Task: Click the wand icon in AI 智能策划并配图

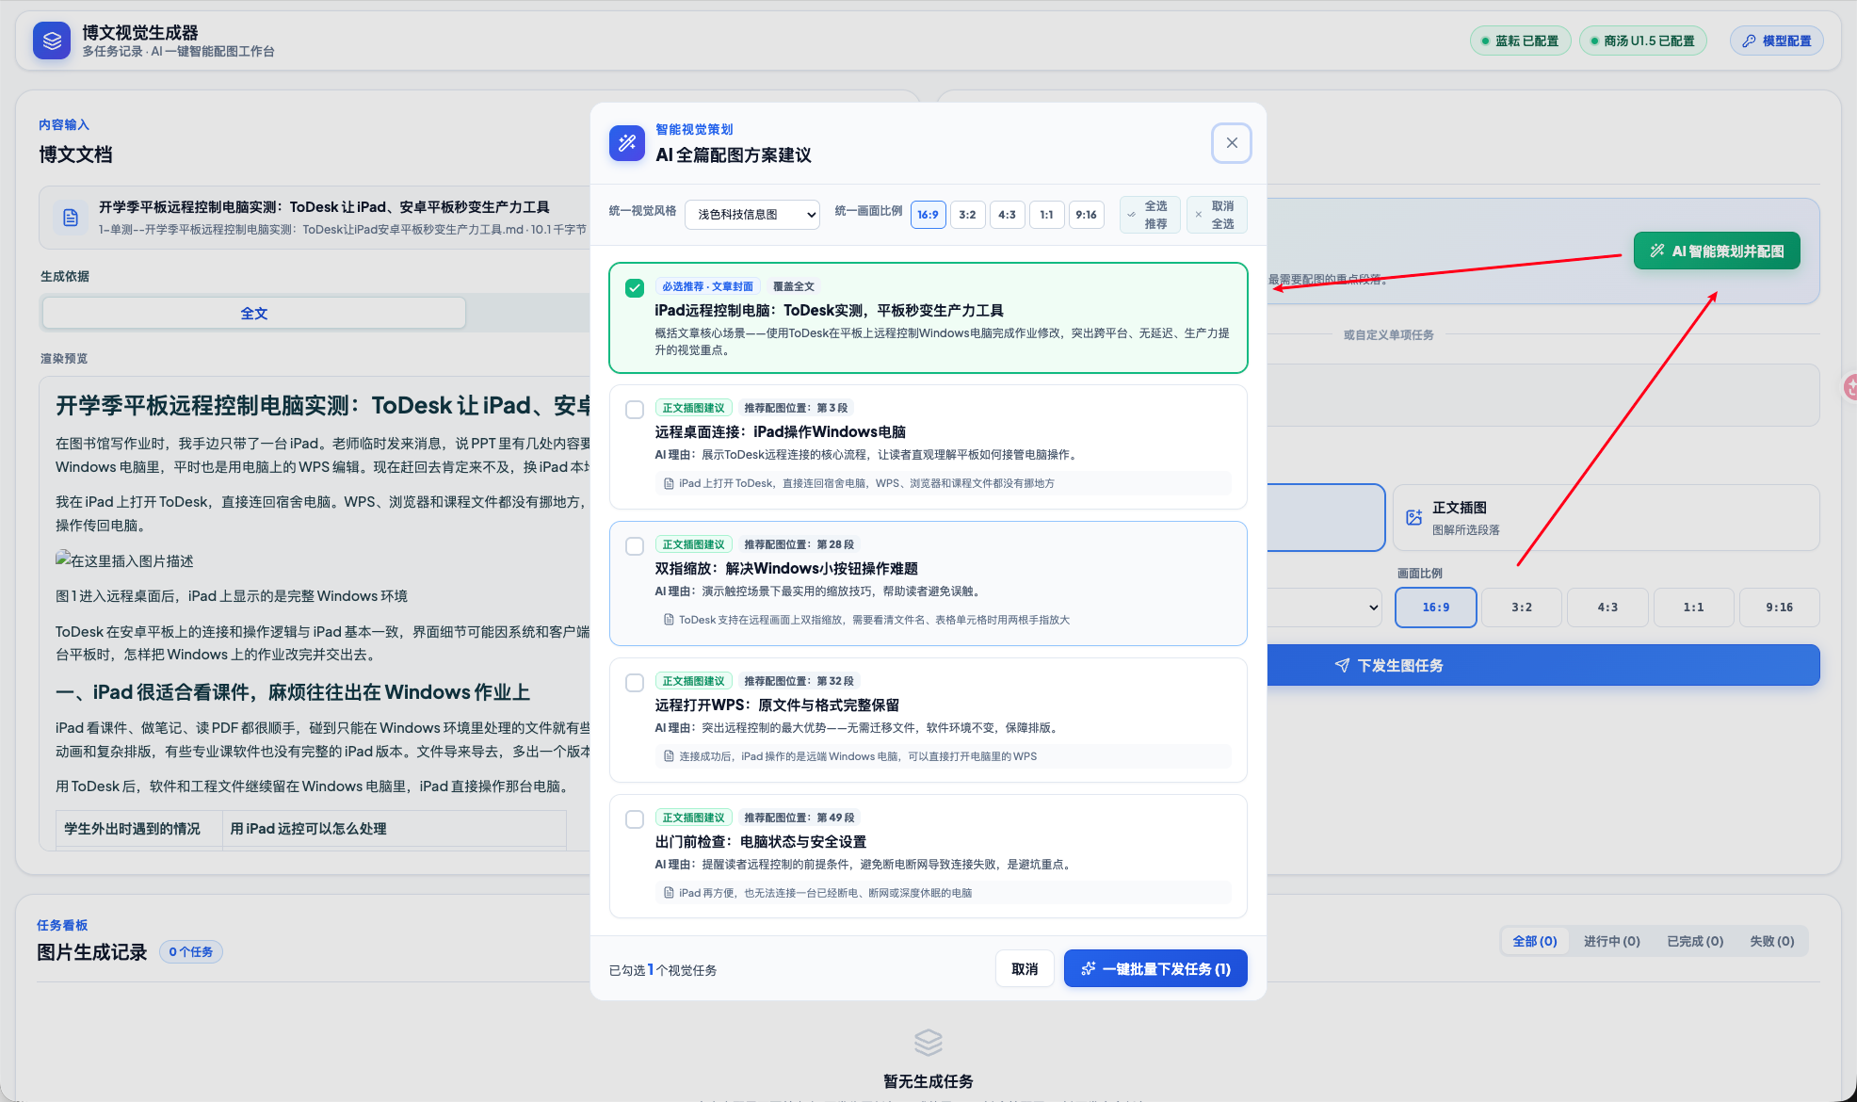Action: pyautogui.click(x=1657, y=251)
